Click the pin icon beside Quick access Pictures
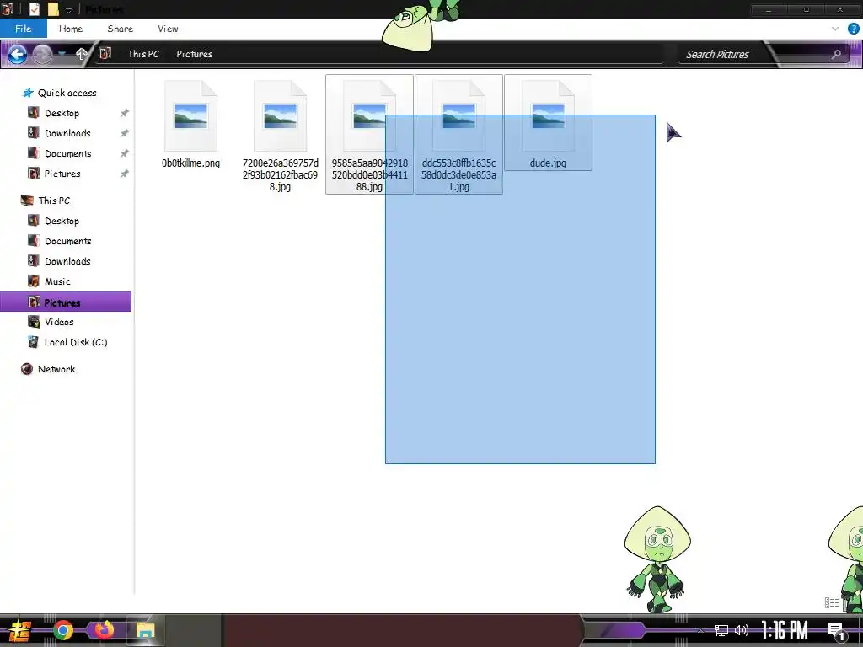The image size is (863, 647). (x=125, y=174)
